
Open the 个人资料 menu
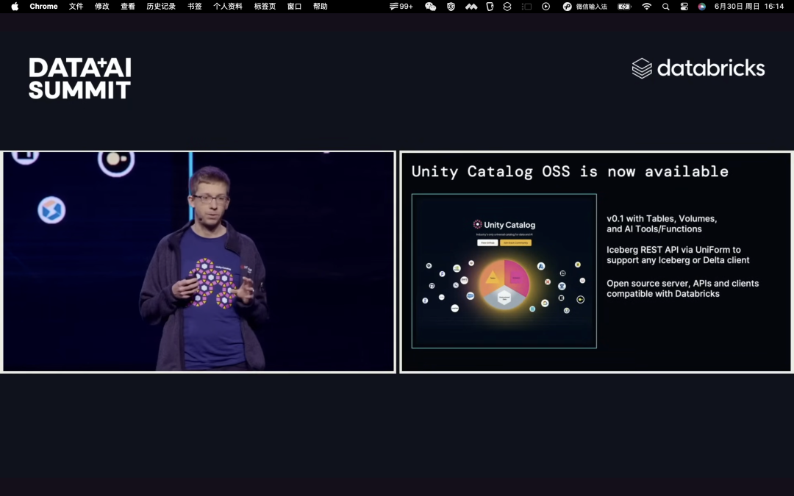pos(228,7)
